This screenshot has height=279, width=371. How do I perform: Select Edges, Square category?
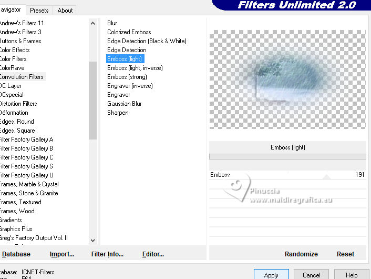(17, 131)
